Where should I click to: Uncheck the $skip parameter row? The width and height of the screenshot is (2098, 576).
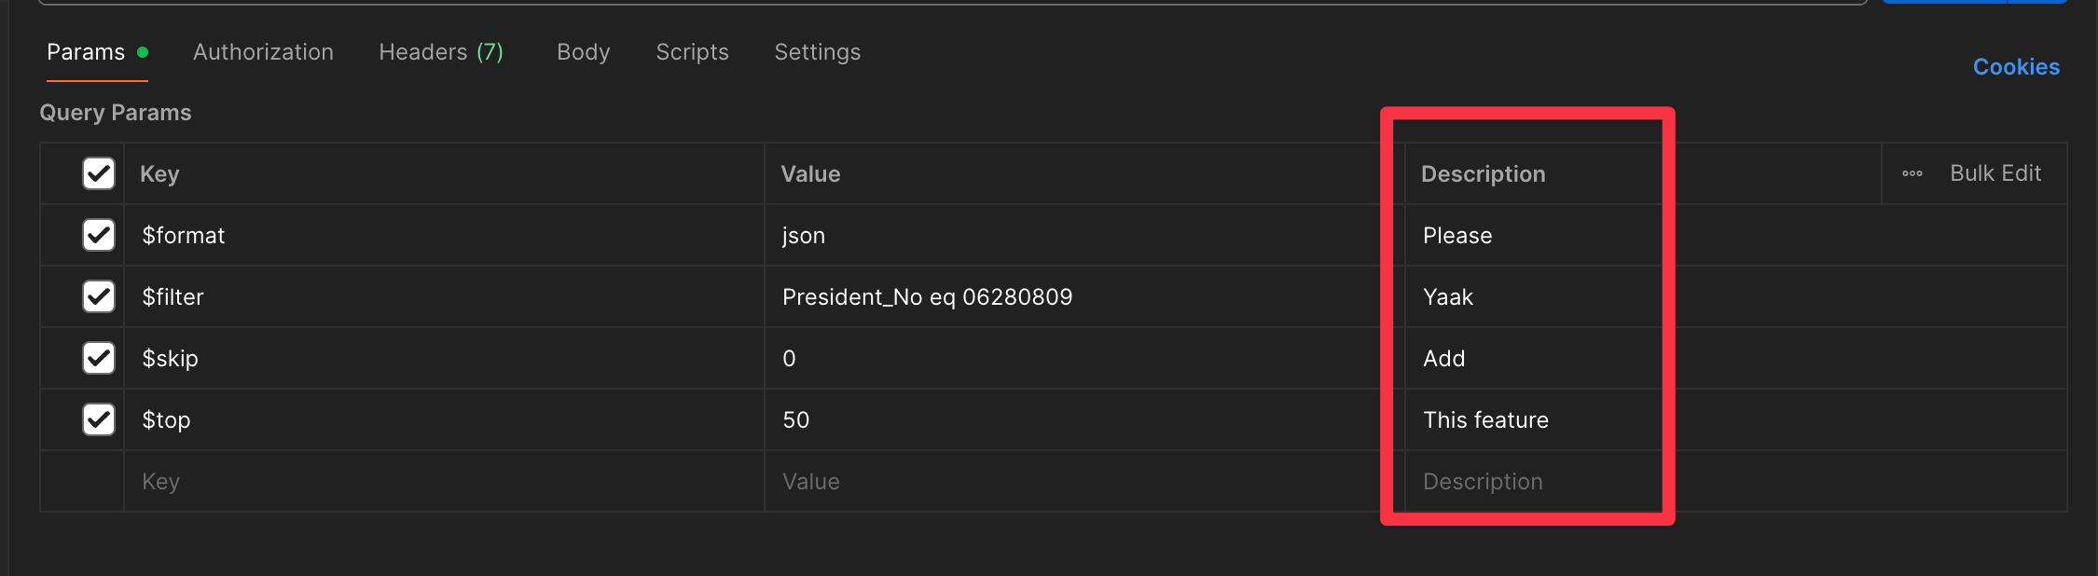99,358
